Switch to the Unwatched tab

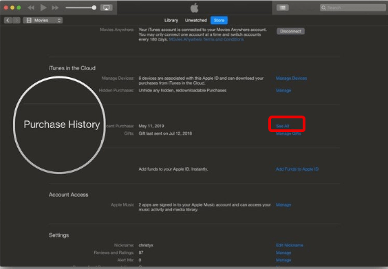coord(196,20)
